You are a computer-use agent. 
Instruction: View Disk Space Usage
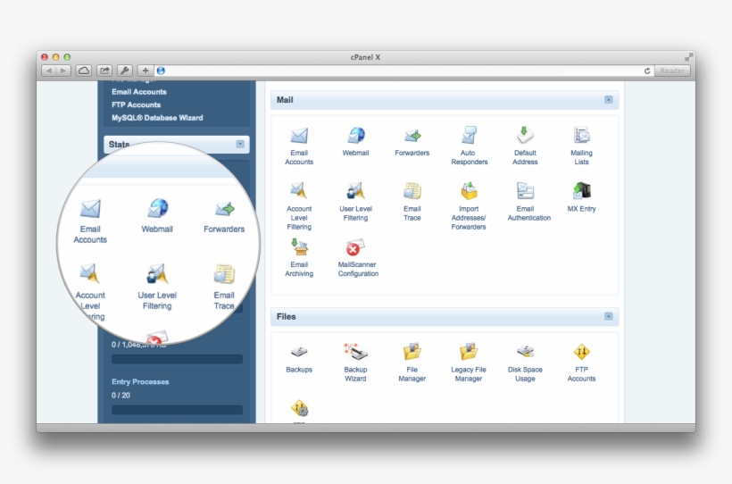pyautogui.click(x=525, y=362)
